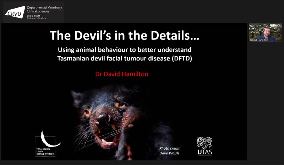
Task: Click the CityU logo
Action: 15,12
